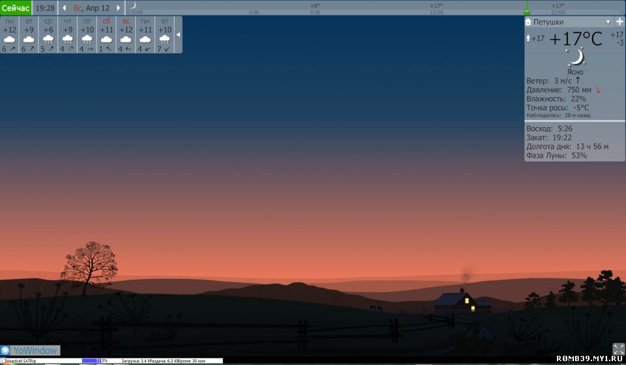Open the YoWindow logo link
626x365 pixels.
click(30, 351)
